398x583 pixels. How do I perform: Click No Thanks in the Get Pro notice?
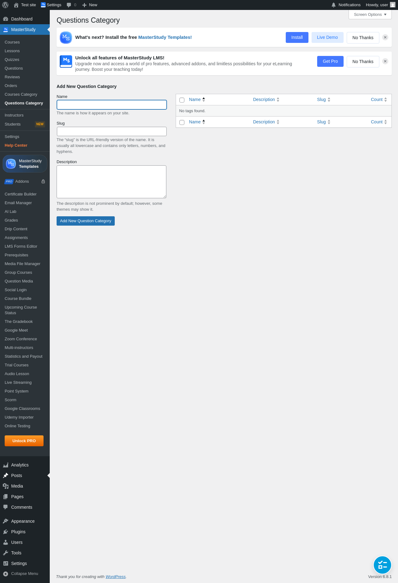coord(363,62)
